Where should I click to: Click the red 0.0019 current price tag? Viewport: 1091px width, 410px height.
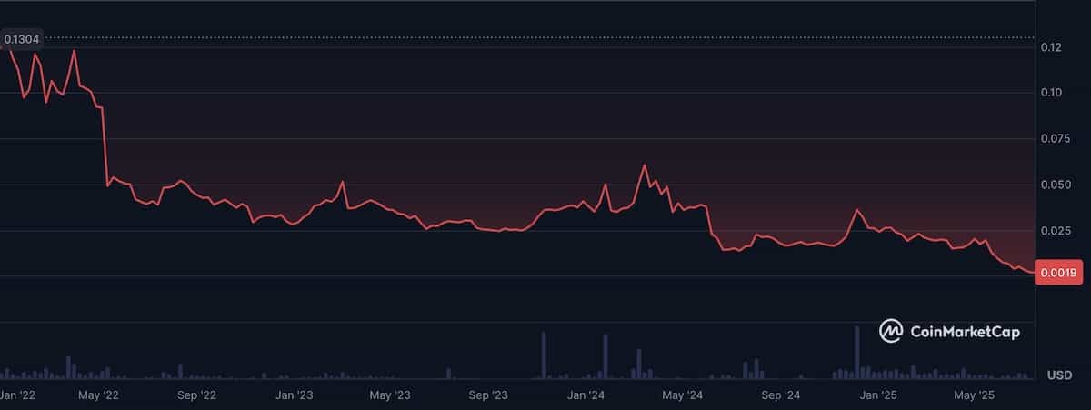click(x=1058, y=273)
